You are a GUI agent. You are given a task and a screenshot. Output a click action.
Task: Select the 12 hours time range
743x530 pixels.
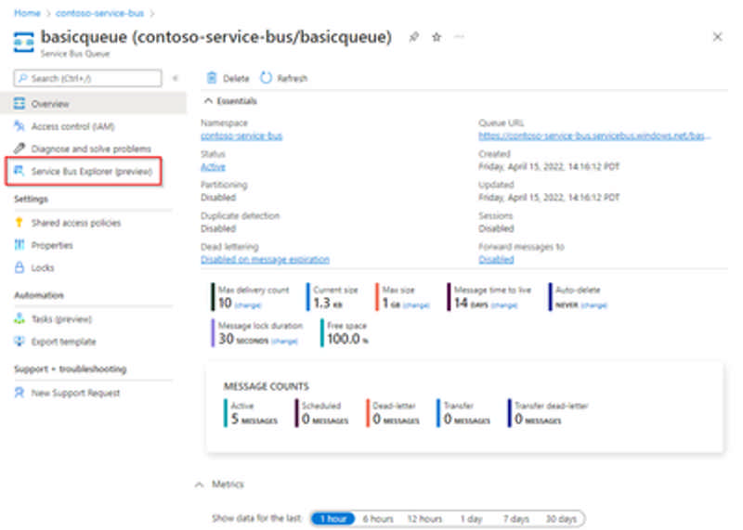424,519
